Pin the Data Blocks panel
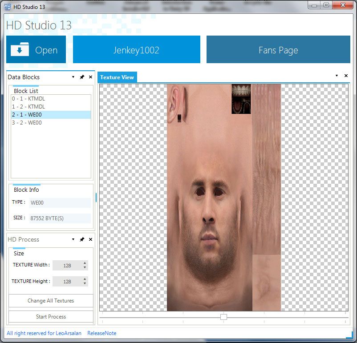The image size is (357, 343). (x=82, y=77)
